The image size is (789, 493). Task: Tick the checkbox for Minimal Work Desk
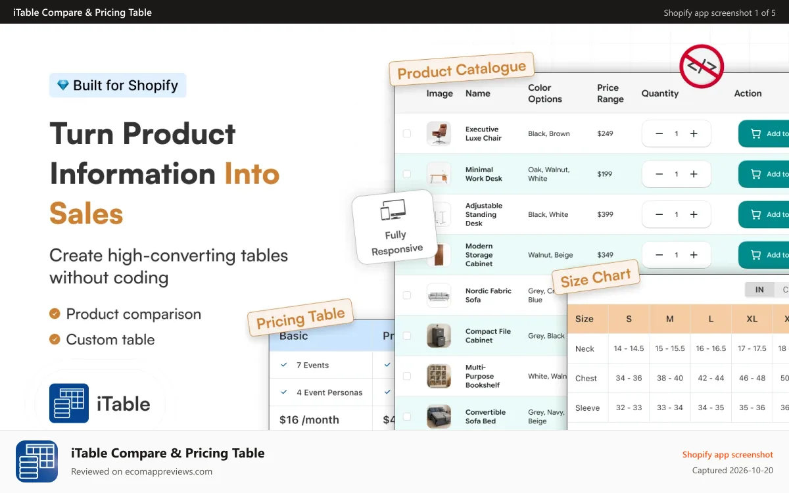(407, 174)
